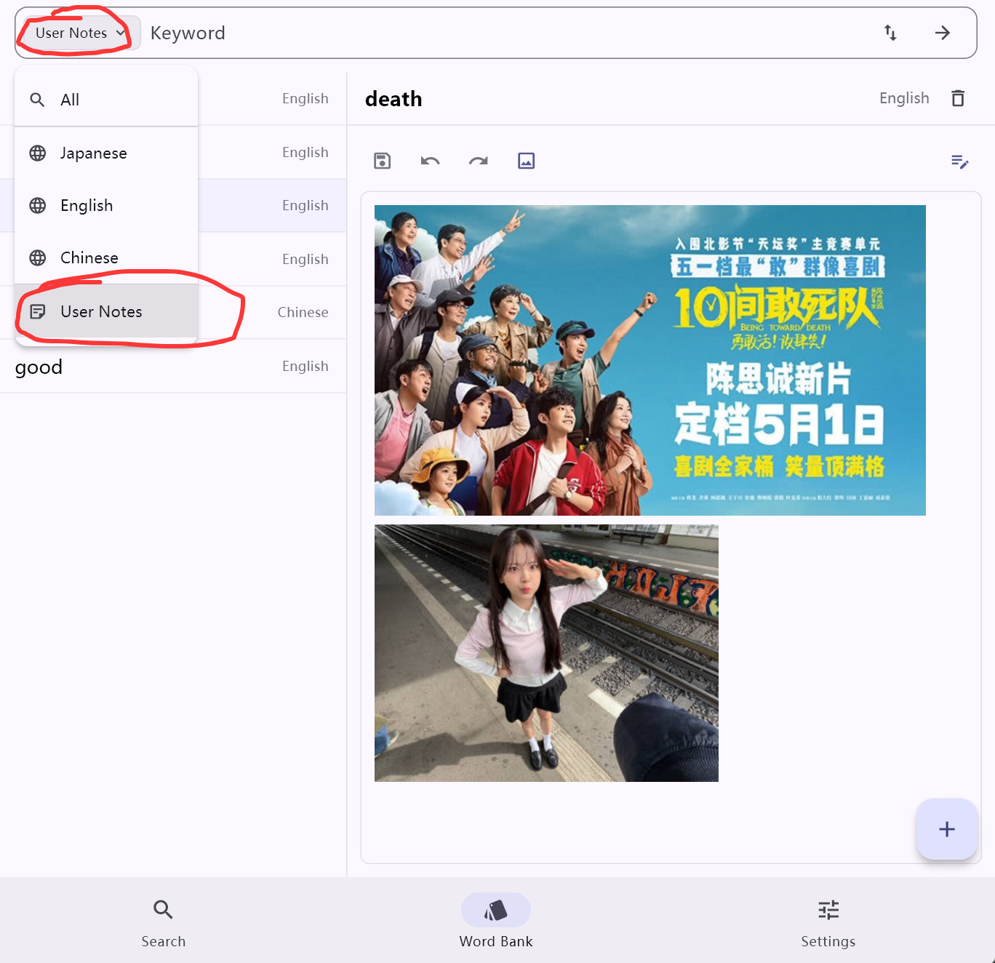Screen dimensions: 995x963
Task: Submit search with the right arrow icon
Action: point(943,33)
